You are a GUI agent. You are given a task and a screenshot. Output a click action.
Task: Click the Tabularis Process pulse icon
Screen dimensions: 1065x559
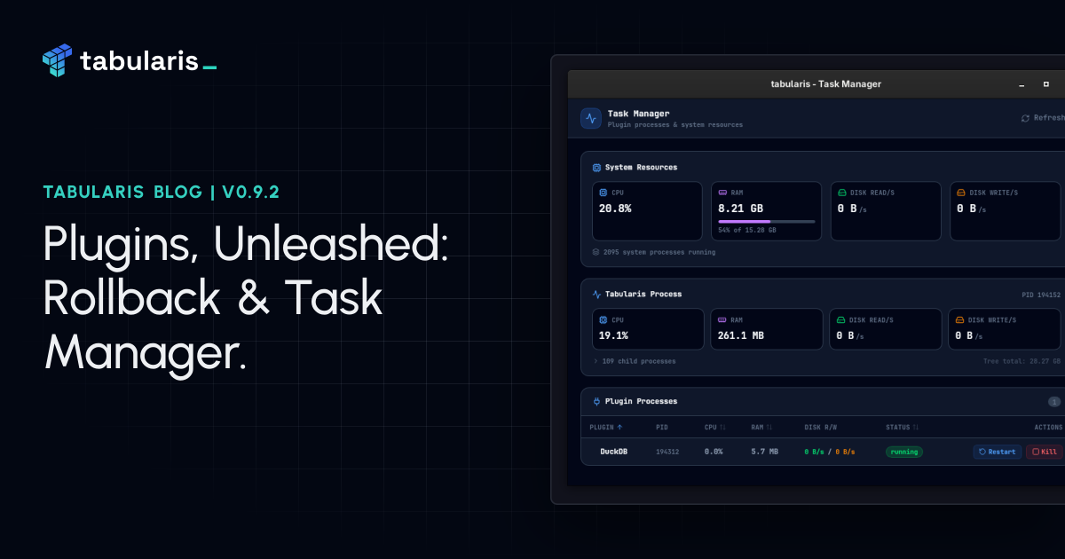click(596, 294)
